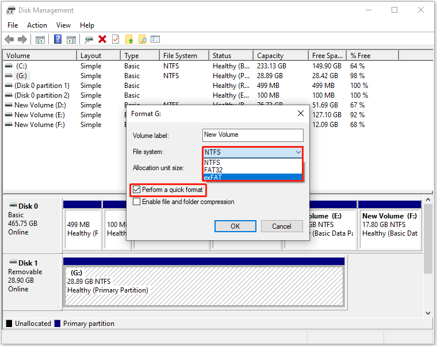Choose FAT32 from the dropdown list

coord(252,170)
